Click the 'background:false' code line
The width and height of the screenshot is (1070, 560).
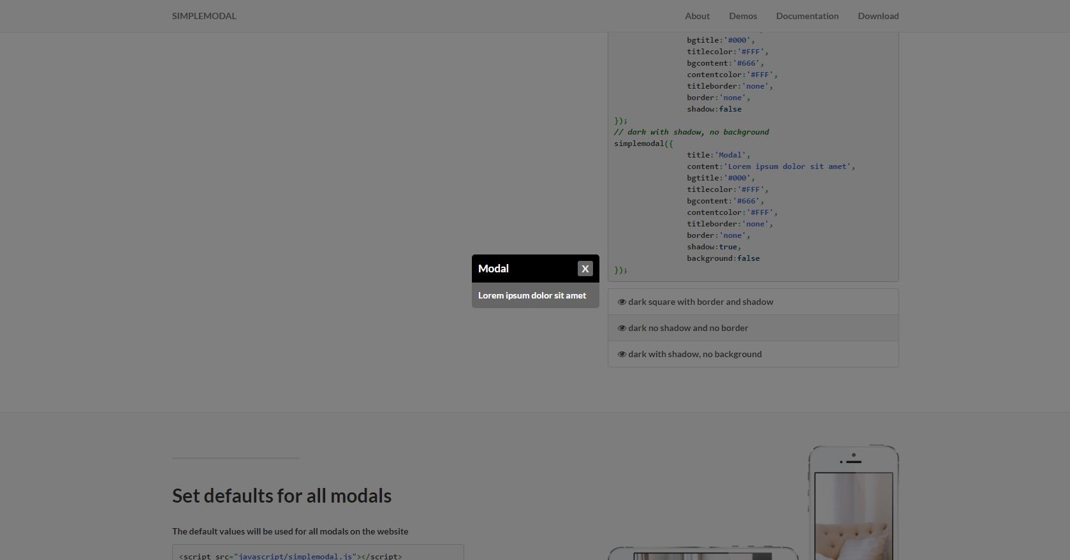(723, 258)
